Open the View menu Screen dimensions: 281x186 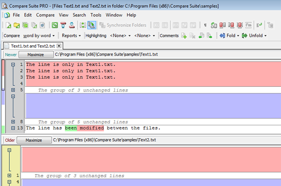64,15
